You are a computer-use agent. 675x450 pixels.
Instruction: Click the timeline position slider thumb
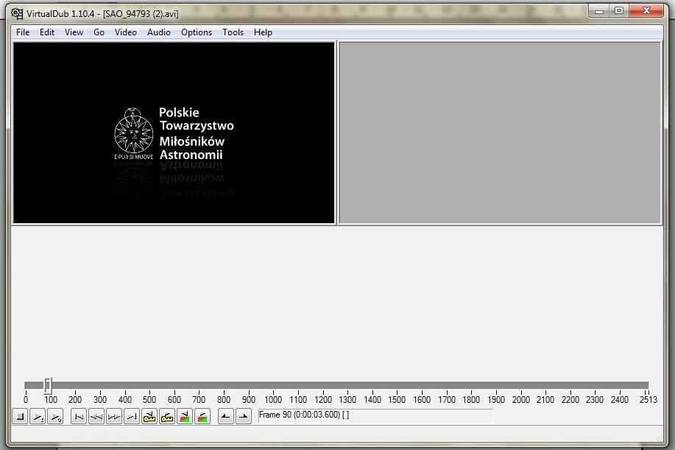(x=48, y=385)
